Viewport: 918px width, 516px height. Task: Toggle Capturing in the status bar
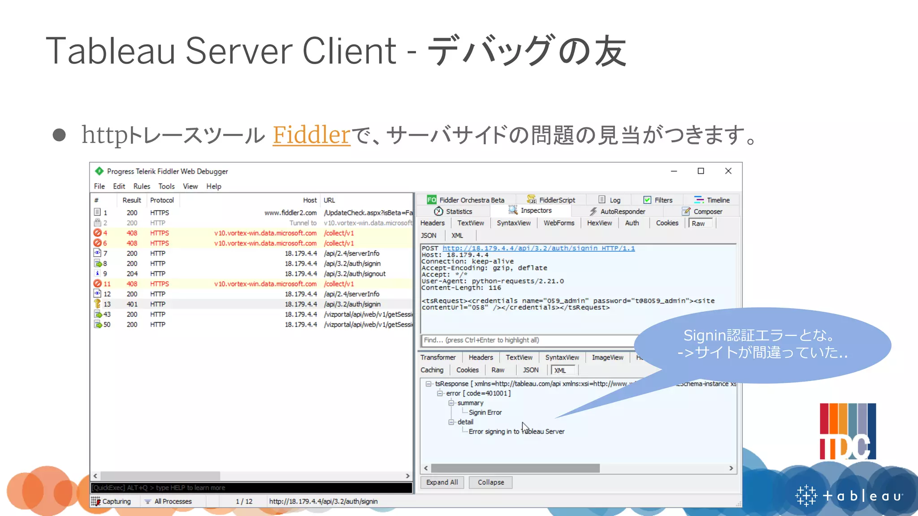click(111, 502)
